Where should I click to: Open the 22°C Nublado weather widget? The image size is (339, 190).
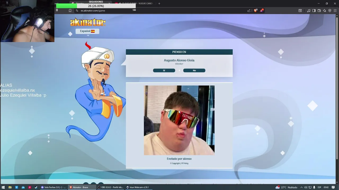click(287, 187)
